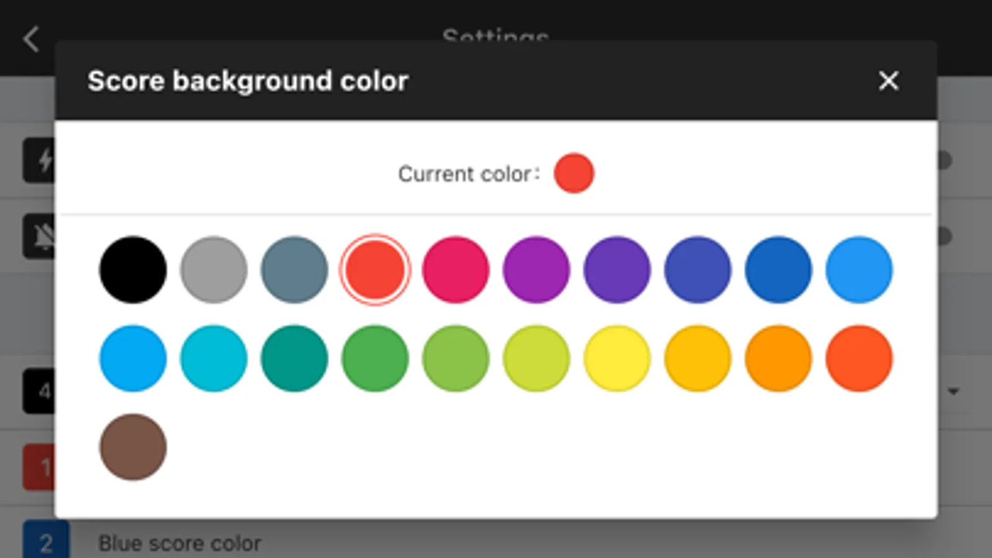
Task: Pick the green color swatch
Action: tap(375, 358)
